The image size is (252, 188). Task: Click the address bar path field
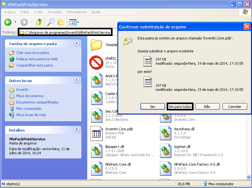click(x=68, y=32)
